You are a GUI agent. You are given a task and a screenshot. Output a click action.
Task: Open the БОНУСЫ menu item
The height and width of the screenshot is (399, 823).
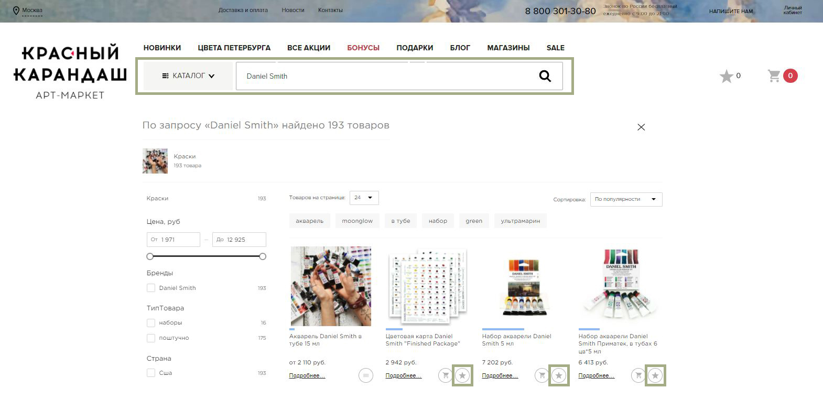click(363, 48)
